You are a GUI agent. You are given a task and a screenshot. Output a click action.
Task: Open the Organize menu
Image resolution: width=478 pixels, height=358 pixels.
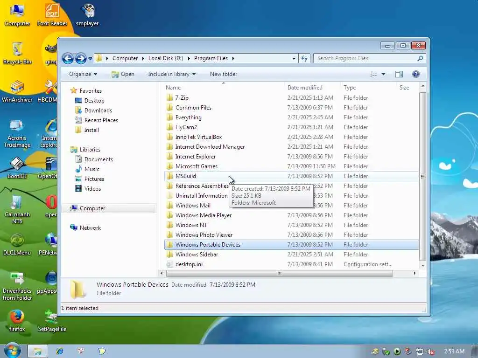[x=83, y=74]
